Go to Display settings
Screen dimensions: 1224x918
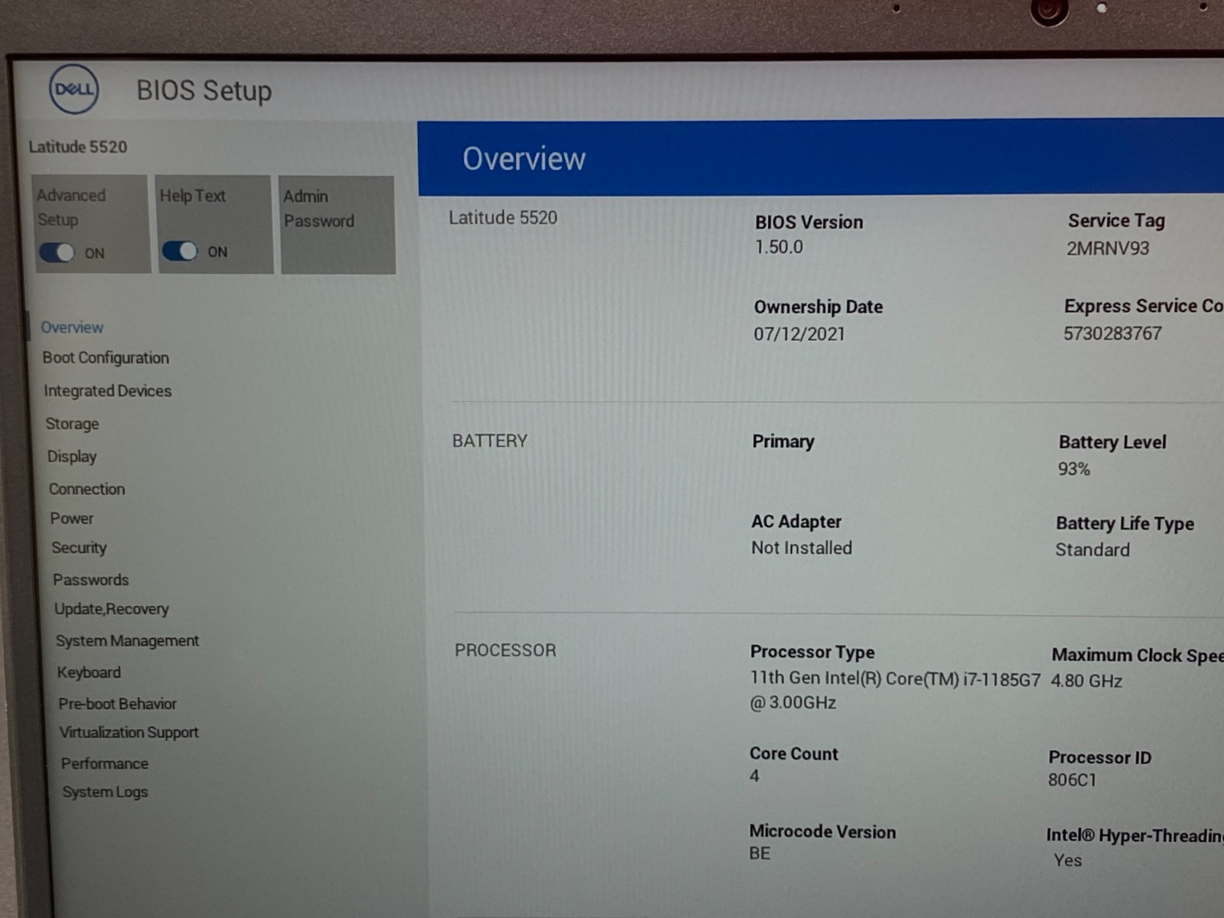(x=72, y=457)
